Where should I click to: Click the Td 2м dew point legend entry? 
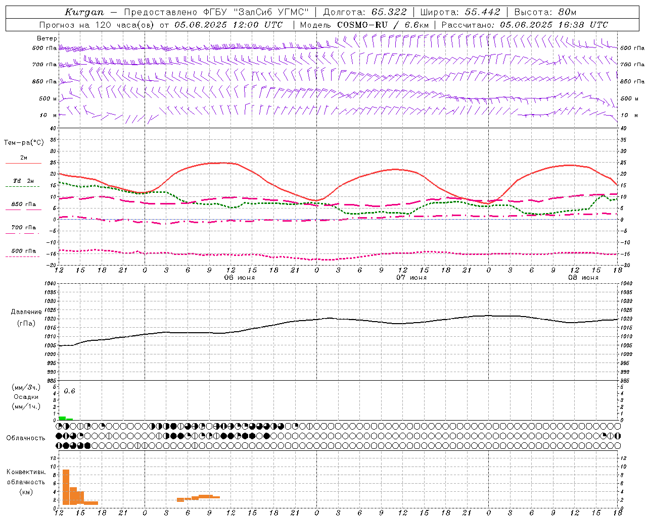pos(23,181)
